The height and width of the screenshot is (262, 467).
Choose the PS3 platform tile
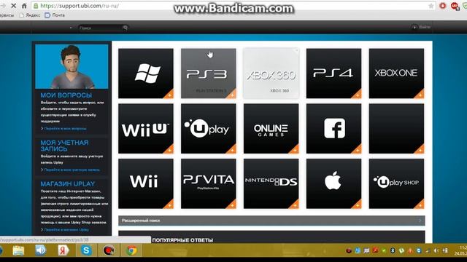[x=209, y=74]
